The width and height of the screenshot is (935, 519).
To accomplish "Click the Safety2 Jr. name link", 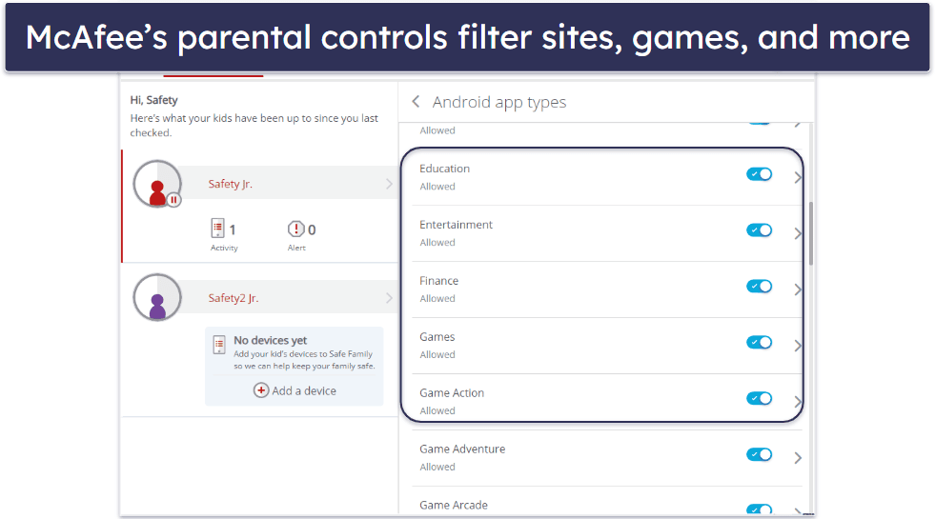I will pyautogui.click(x=234, y=298).
